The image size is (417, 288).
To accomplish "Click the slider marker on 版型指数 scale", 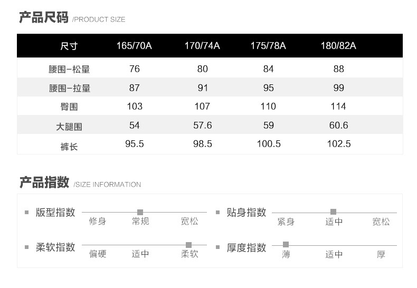I will pos(140,212).
